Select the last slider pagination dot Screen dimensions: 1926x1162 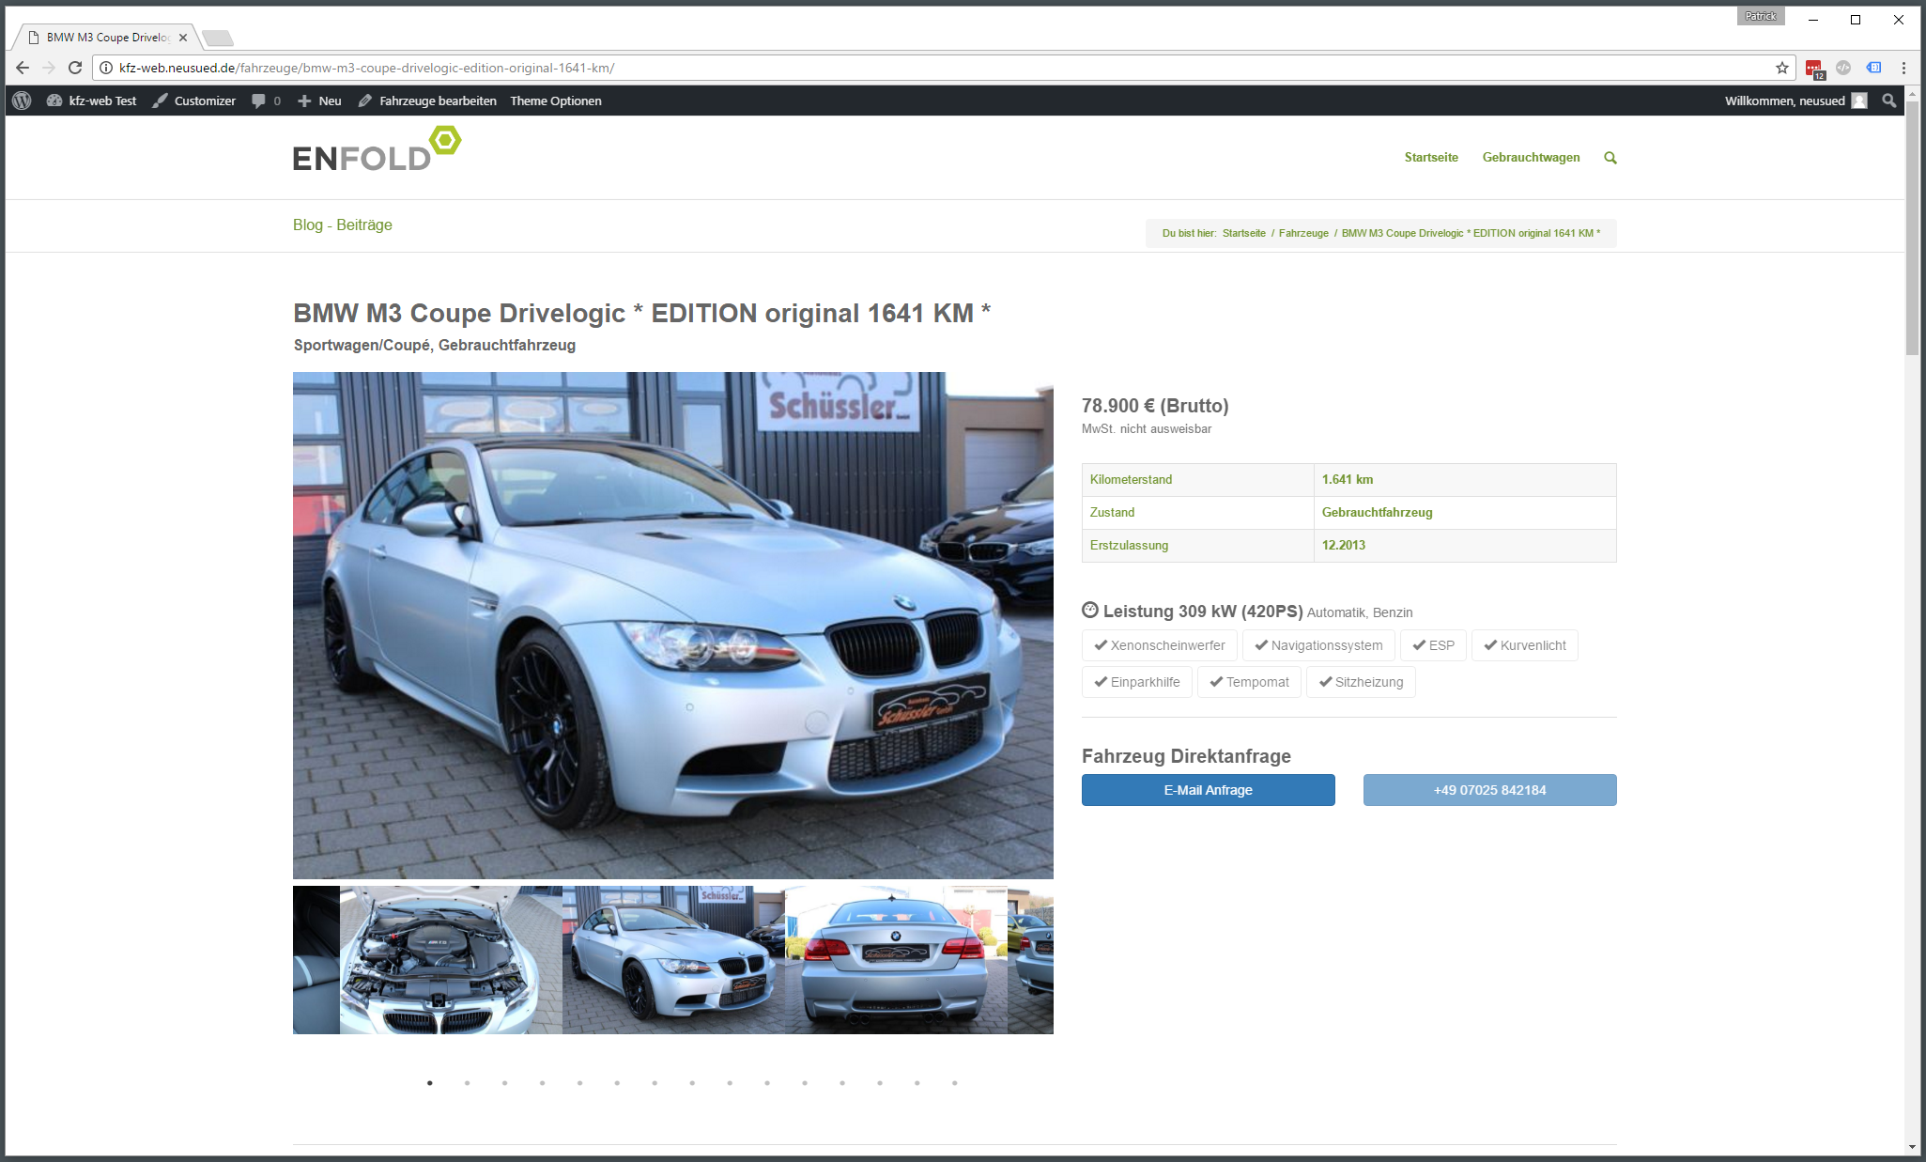[x=954, y=1083]
